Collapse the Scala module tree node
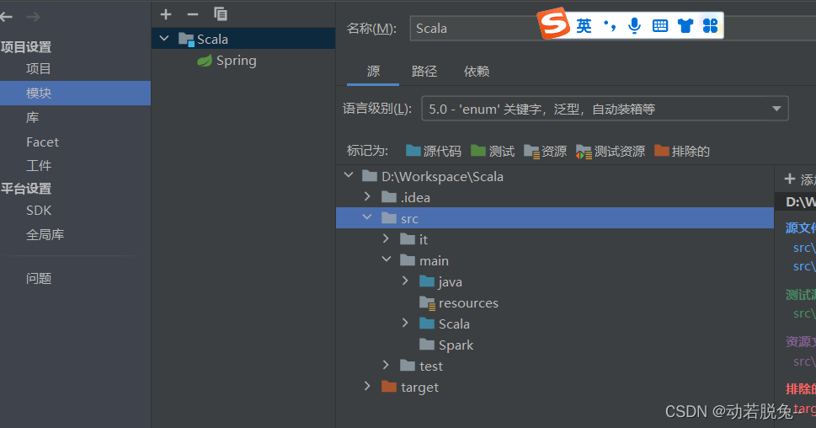 pos(164,39)
